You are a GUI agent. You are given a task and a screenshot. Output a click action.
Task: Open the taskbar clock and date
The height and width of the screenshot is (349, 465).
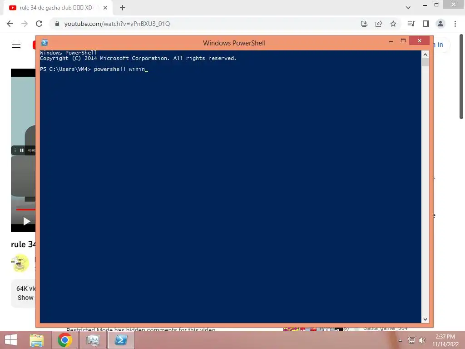pyautogui.click(x=445, y=340)
